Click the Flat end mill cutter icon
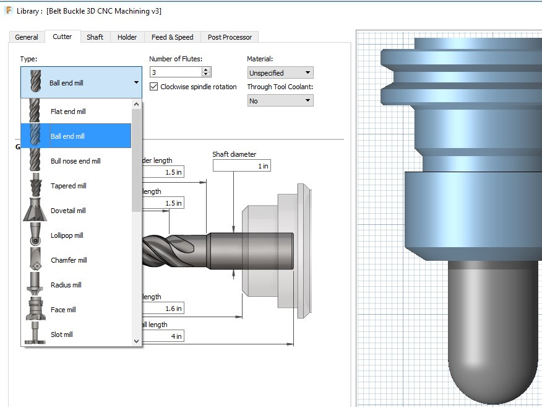The image size is (542, 407). click(34, 111)
